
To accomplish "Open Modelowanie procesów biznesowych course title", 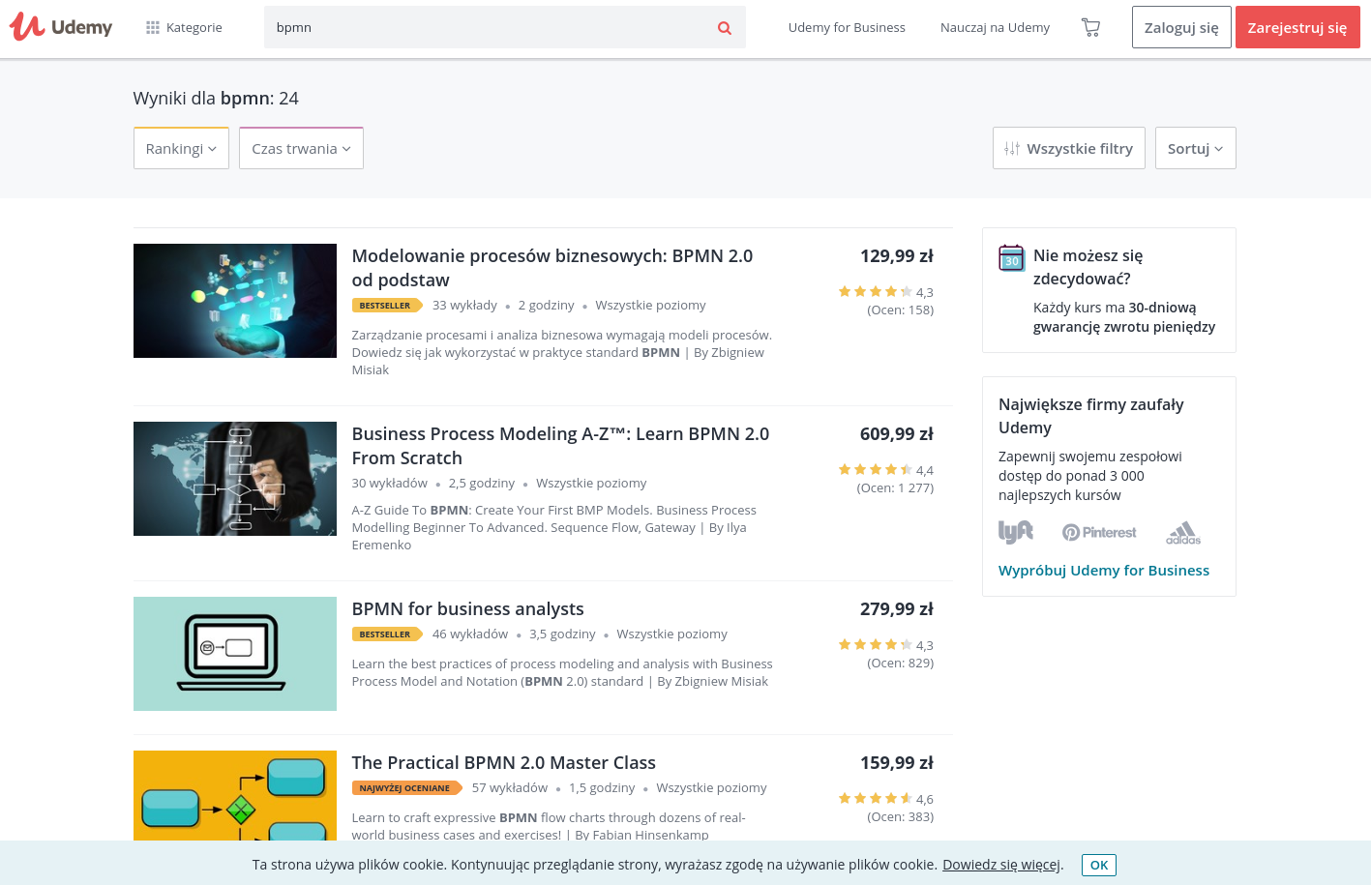I will (x=552, y=268).
